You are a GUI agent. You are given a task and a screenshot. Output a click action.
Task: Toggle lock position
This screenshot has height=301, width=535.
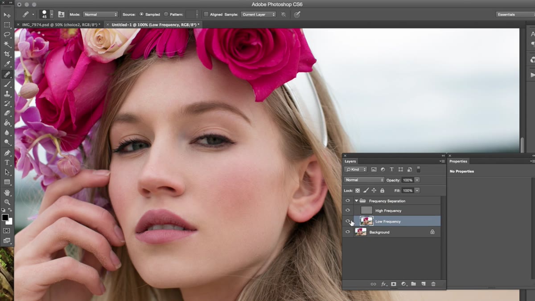point(374,191)
